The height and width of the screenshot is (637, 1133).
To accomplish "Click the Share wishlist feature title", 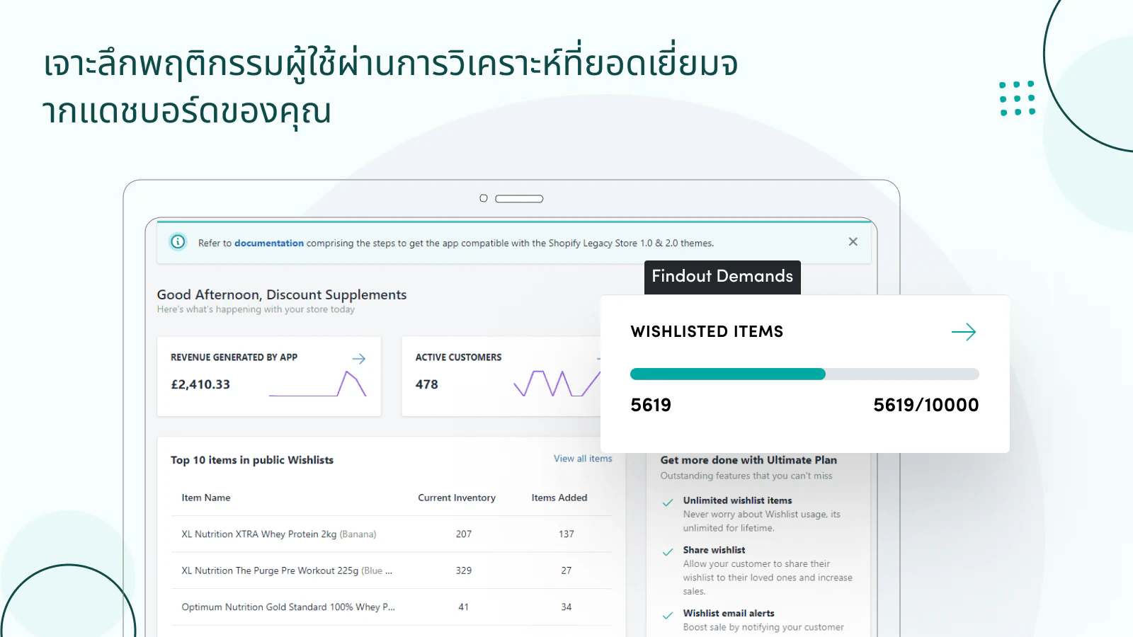I will (x=714, y=550).
